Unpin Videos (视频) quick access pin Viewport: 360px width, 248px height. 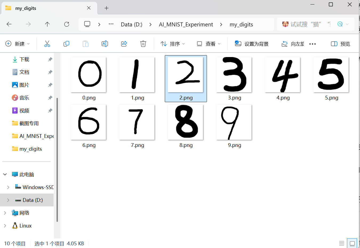[50, 110]
